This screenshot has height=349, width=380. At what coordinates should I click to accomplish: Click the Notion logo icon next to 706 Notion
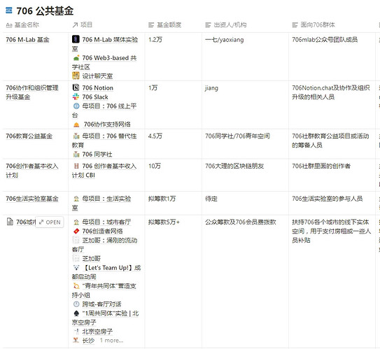point(76,87)
